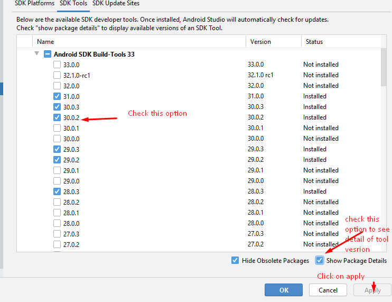392x302 pixels.
Task: Uncheck the 29.0.2 build-tools checkbox
Action: coord(57,160)
